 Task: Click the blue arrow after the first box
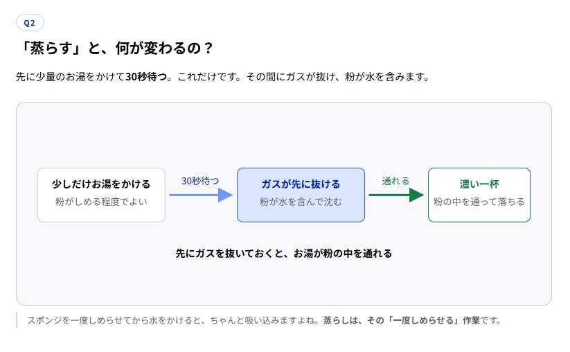coord(201,195)
